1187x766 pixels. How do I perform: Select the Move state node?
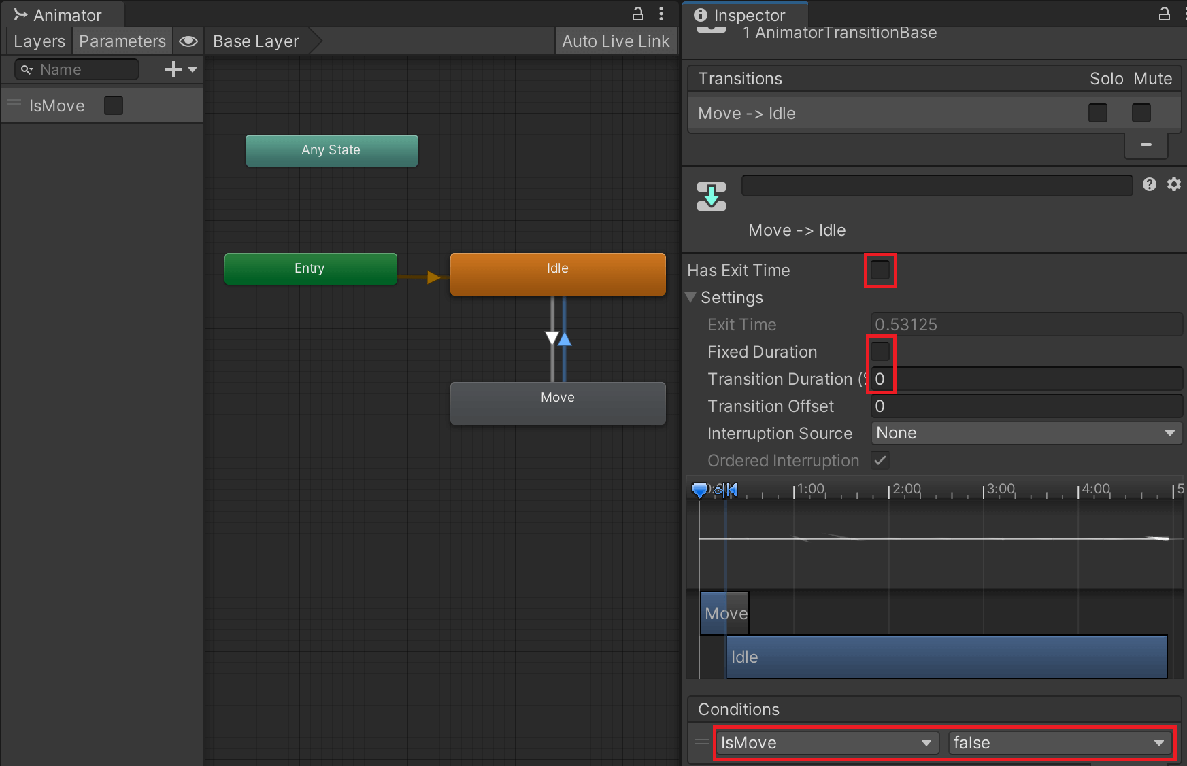click(x=558, y=403)
